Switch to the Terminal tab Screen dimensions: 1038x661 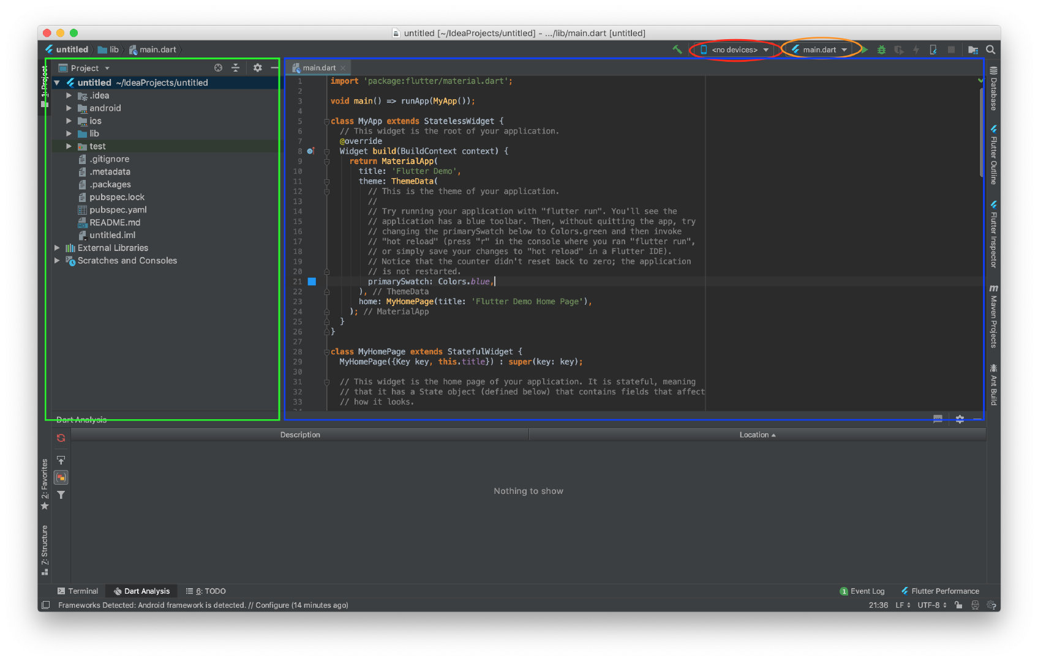(78, 591)
